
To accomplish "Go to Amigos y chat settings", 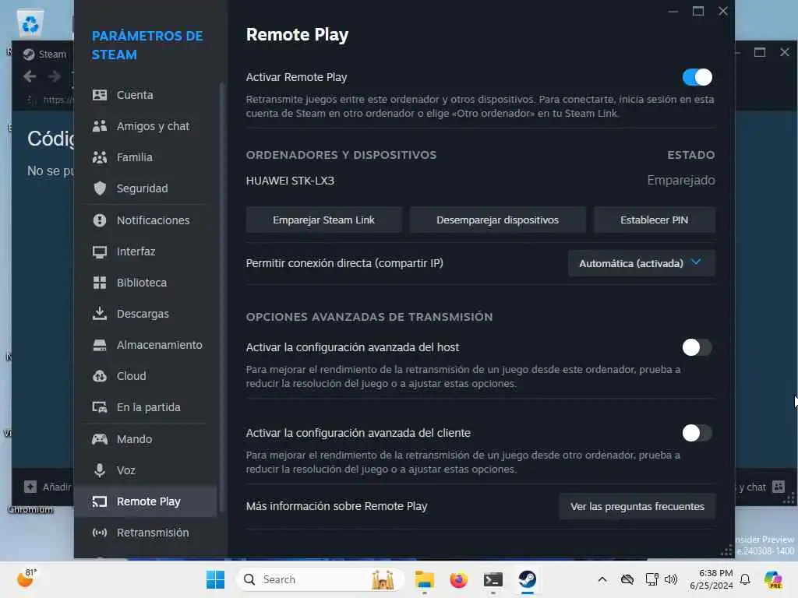I will (147, 126).
